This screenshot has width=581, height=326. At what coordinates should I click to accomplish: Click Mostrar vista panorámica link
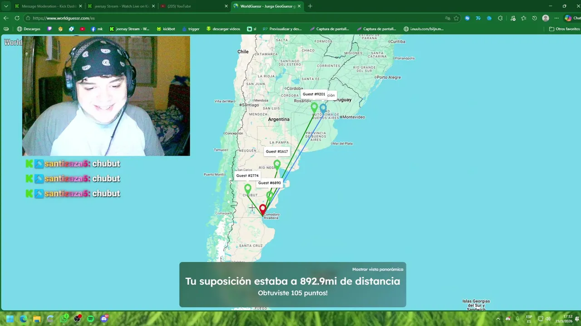tap(378, 269)
